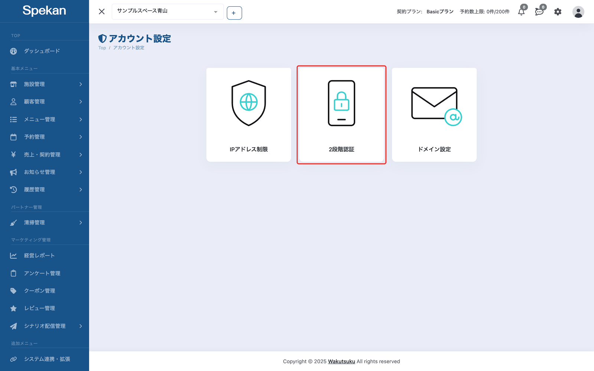Screen dimensions: 594x371
Task: Close the sidebar with the X icon
Action: click(102, 12)
